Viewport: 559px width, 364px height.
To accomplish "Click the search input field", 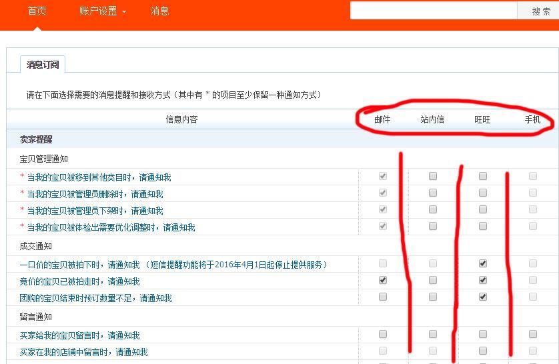I will pos(434,11).
